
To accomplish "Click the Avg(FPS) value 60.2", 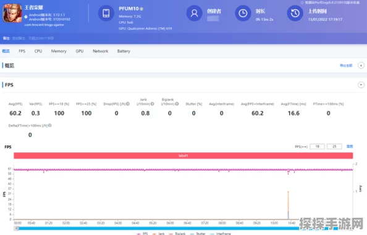I will coord(15,113).
